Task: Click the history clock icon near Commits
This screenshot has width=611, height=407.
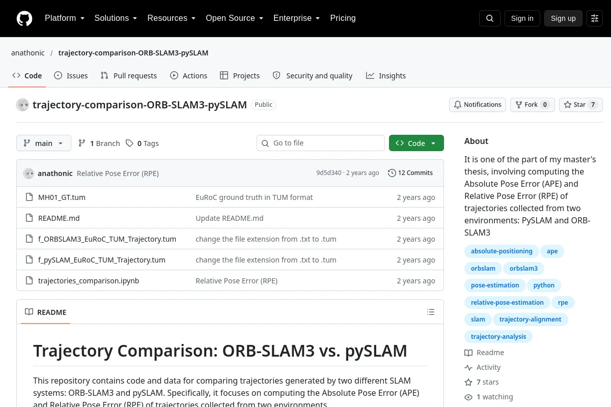Action: 392,173
